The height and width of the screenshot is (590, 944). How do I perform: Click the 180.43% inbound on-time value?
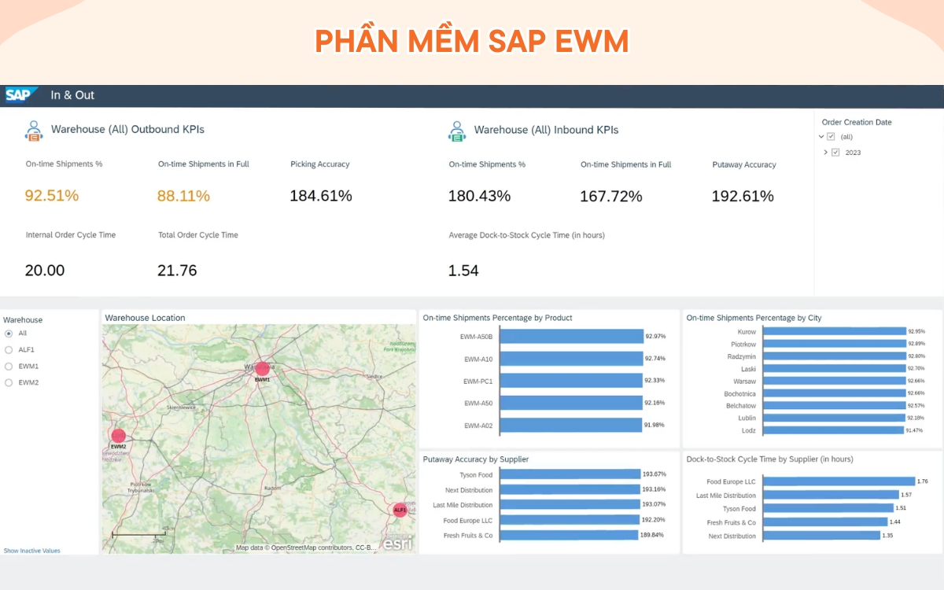point(480,196)
